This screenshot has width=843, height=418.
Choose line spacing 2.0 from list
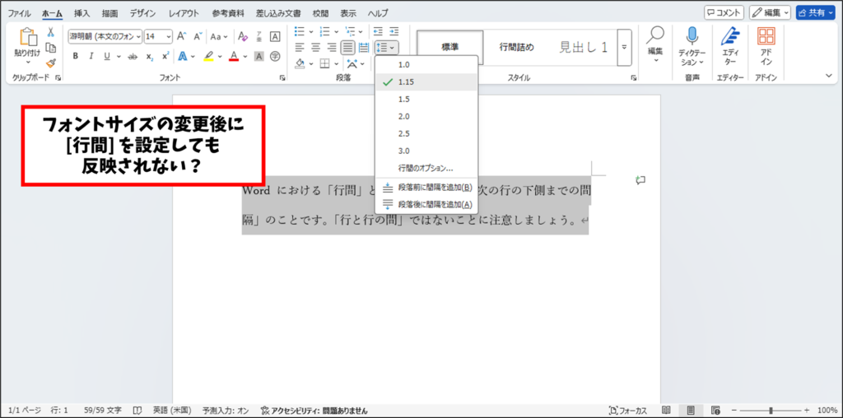tap(403, 116)
